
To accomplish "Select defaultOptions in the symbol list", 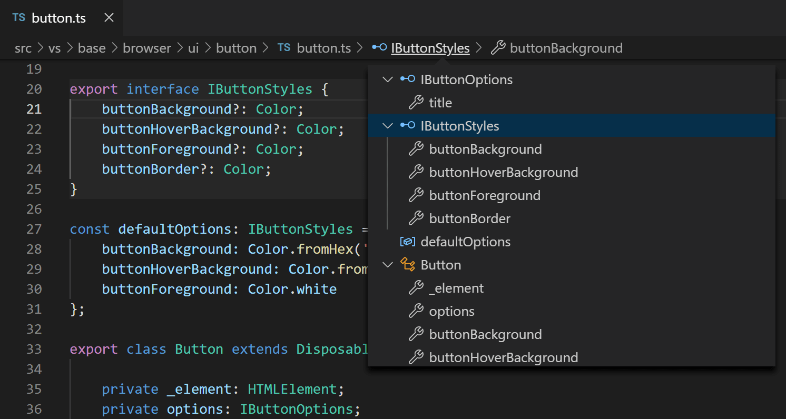I will point(466,242).
